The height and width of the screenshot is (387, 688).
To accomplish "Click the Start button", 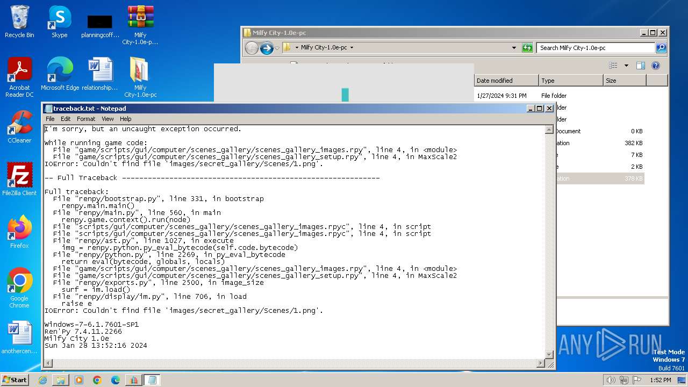I will tap(15, 380).
